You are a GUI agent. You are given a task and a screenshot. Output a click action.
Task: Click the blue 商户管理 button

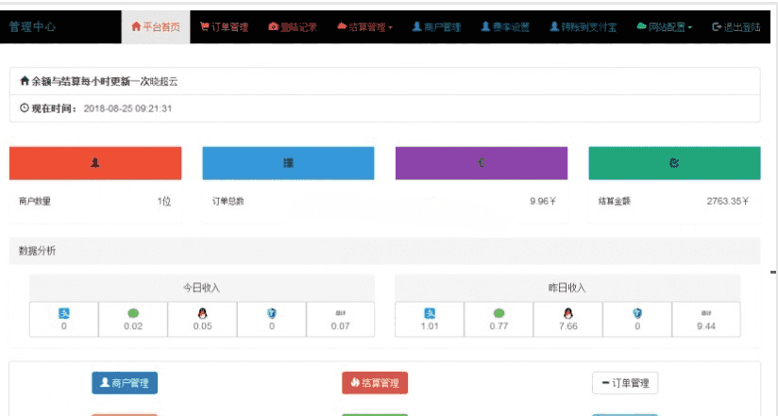pyautogui.click(x=125, y=383)
